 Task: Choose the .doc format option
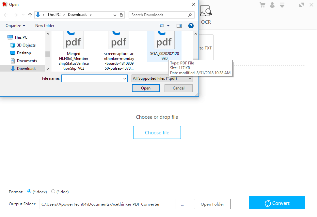point(53,191)
